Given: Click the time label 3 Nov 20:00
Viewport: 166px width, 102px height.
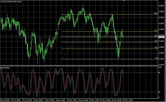Looking at the screenshot, I should coord(49,100).
